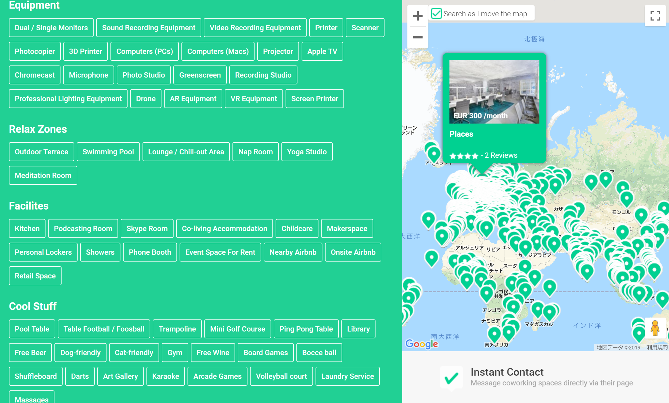The image size is (669, 403).
Task: Click the Street View pegman icon
Action: click(655, 328)
